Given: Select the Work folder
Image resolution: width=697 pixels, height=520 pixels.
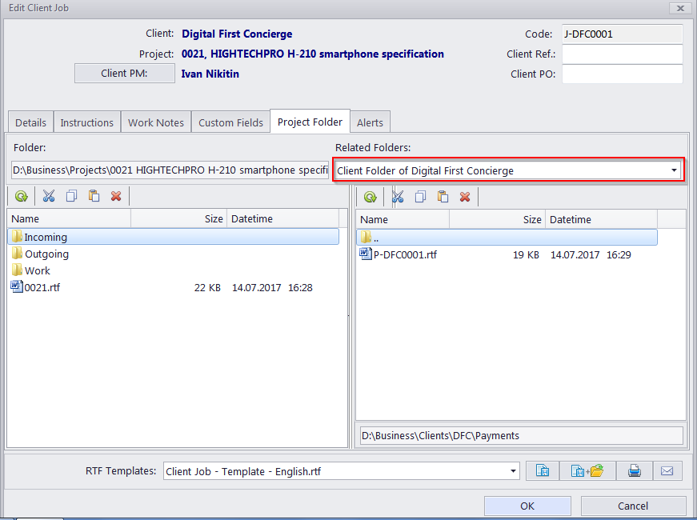Looking at the screenshot, I should pyautogui.click(x=174, y=270).
